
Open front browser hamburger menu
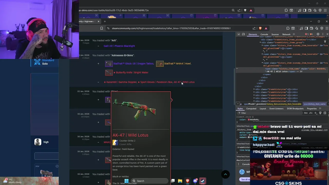point(327,28)
